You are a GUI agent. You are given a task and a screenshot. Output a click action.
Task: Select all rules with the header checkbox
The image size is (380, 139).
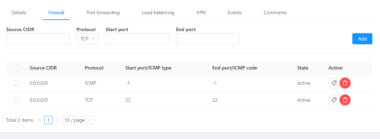[17, 68]
